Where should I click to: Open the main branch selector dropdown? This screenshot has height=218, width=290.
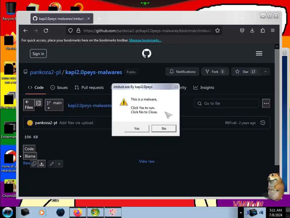click(54, 105)
